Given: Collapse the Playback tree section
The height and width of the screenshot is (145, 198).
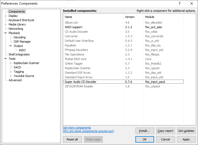Looking at the screenshot, I should (5, 33).
